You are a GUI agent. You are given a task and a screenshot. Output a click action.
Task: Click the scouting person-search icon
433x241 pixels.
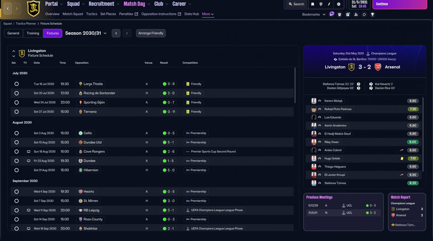tap(356, 15)
